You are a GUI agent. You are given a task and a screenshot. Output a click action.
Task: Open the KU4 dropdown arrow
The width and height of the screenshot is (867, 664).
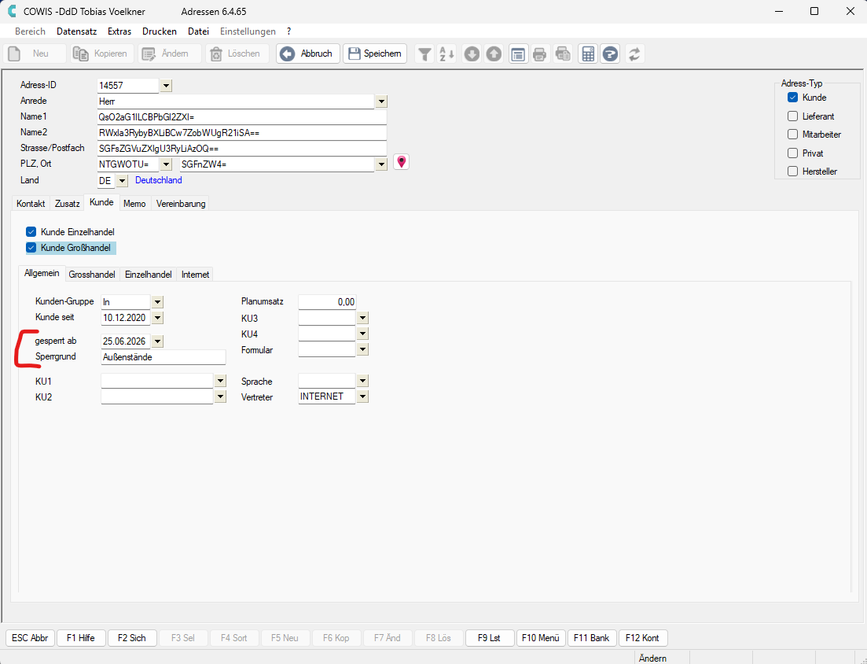[362, 334]
